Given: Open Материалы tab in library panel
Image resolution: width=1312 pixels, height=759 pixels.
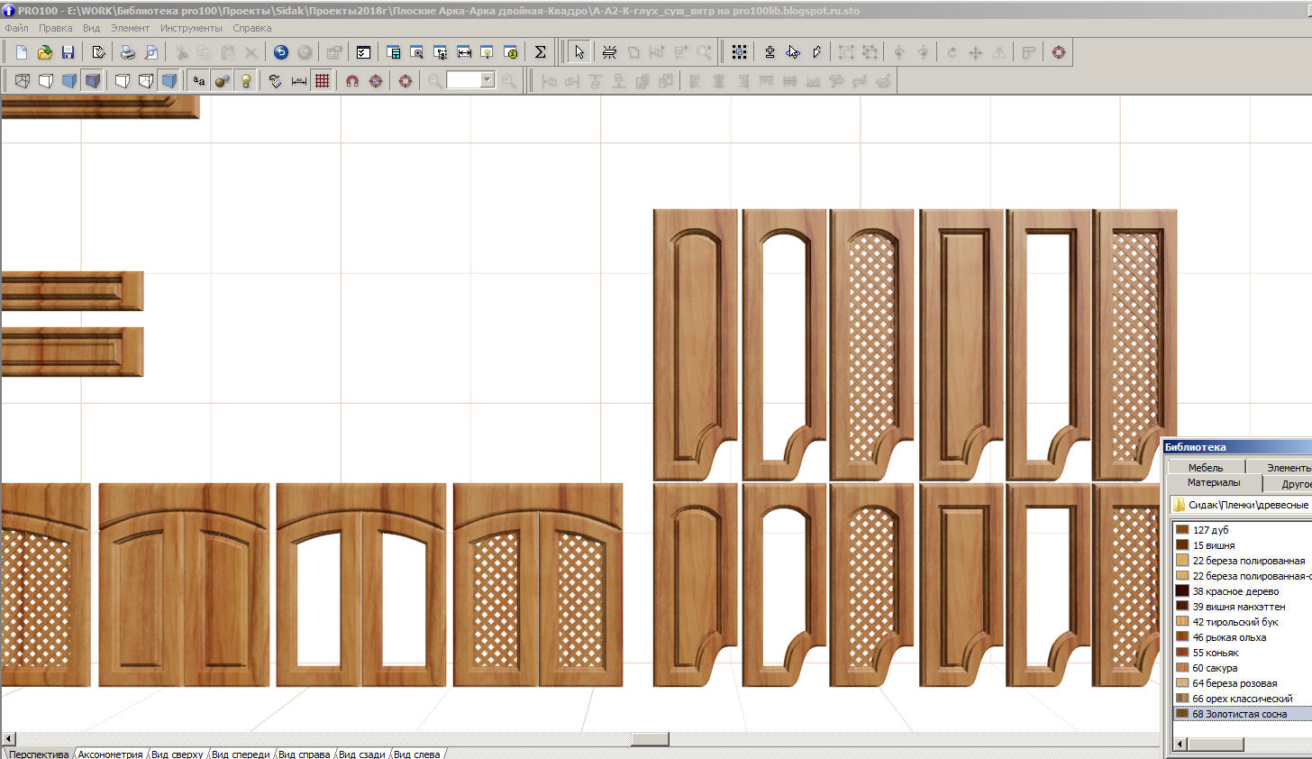Looking at the screenshot, I should [1214, 482].
